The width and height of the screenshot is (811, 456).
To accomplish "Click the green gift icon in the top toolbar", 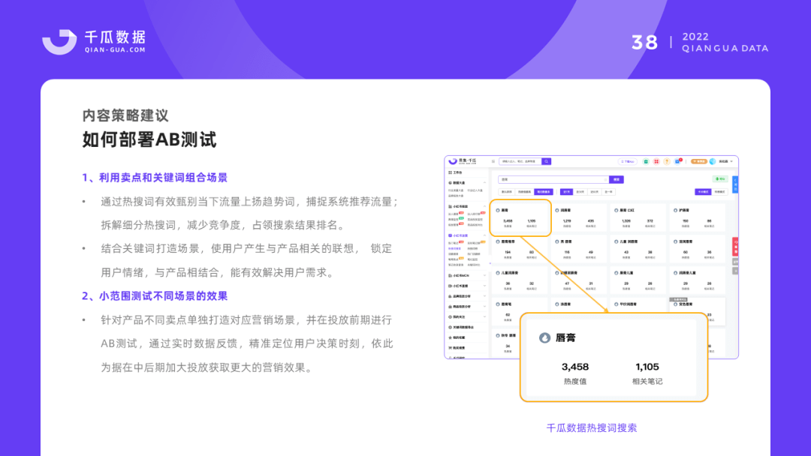I will coord(647,163).
